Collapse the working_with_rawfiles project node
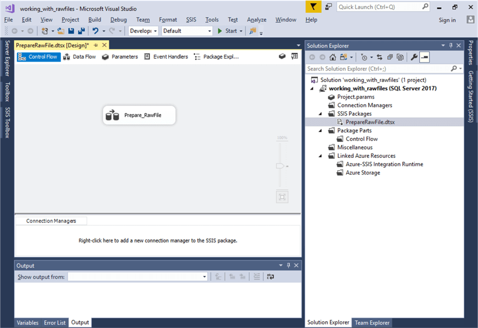The height and width of the screenshot is (328, 478). point(312,89)
